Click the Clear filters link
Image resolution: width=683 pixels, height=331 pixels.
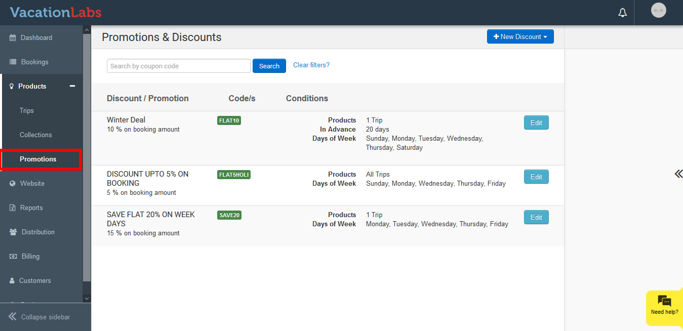[x=311, y=65]
